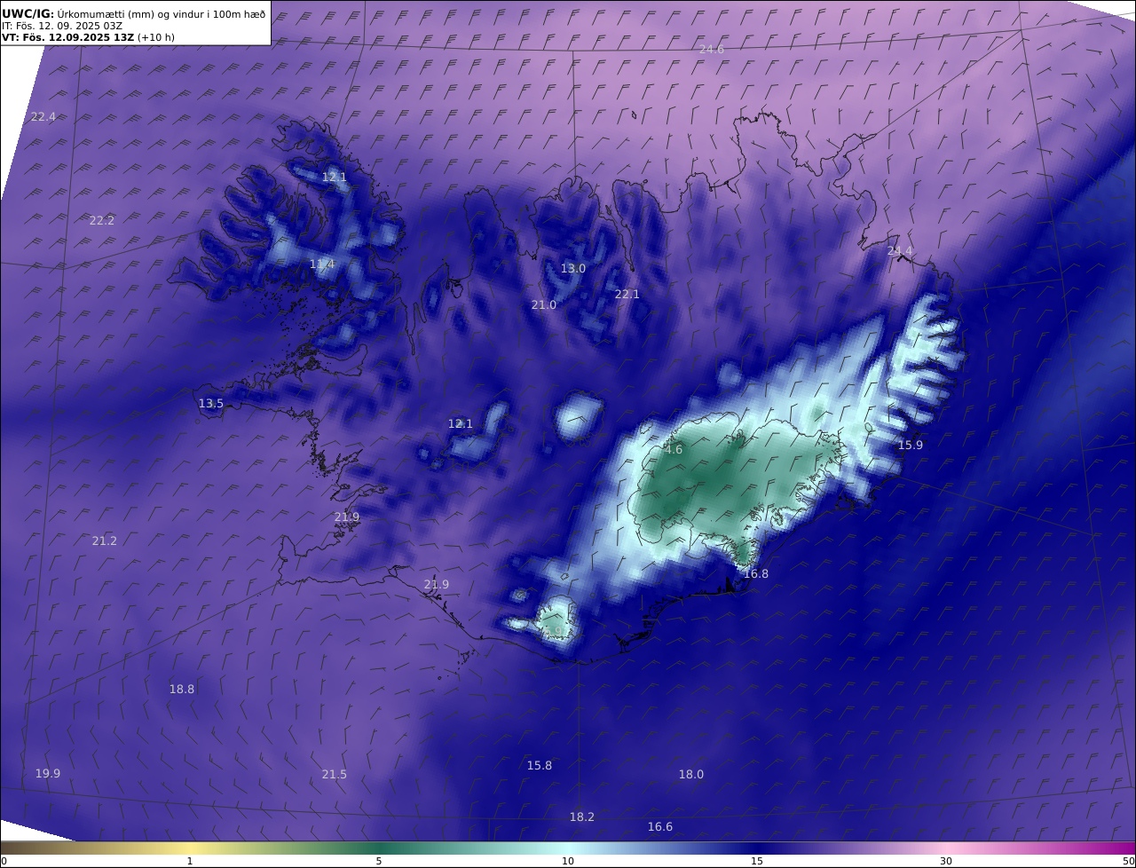Click the 21.9 value along the southwest coastline
The width and height of the screenshot is (1136, 868).
click(x=437, y=585)
